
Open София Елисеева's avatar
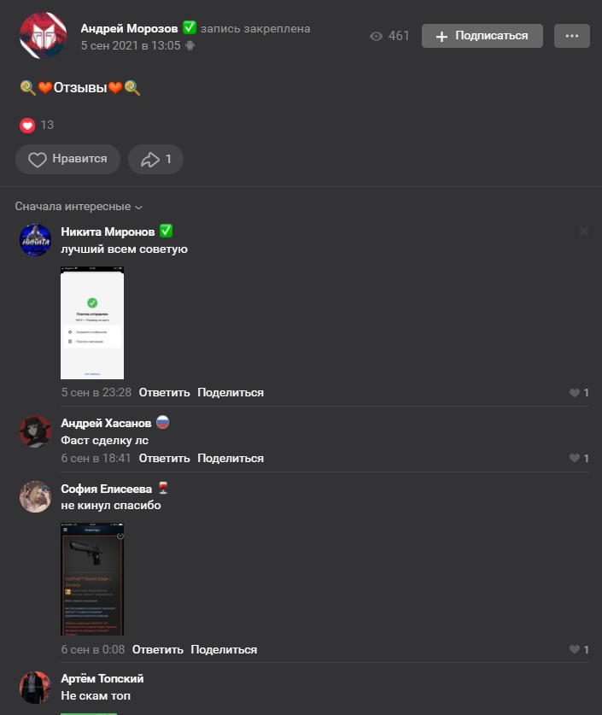pyautogui.click(x=35, y=496)
